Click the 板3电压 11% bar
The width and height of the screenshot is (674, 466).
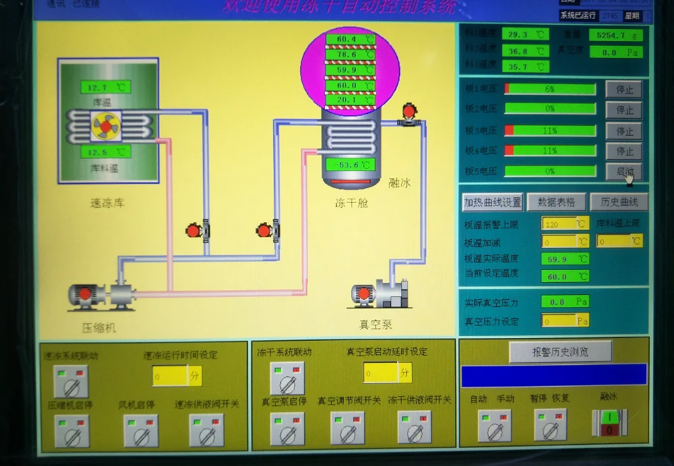550,130
